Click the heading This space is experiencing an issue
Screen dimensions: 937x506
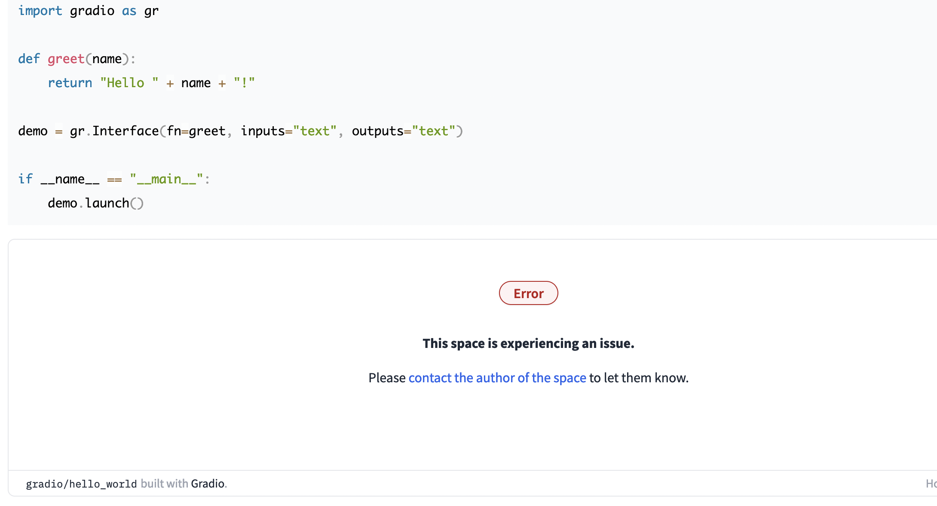[528, 343]
